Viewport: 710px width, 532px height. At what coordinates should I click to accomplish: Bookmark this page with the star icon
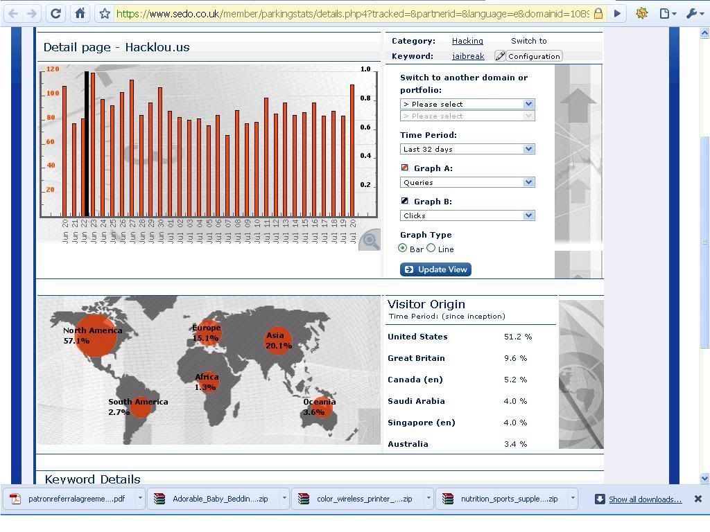[x=104, y=13]
